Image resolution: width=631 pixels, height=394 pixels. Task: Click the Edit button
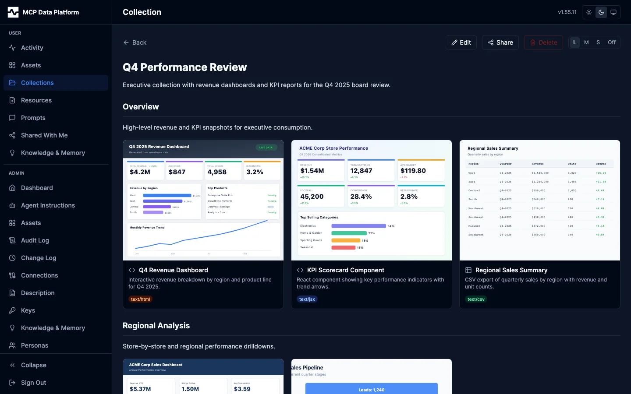(x=461, y=42)
